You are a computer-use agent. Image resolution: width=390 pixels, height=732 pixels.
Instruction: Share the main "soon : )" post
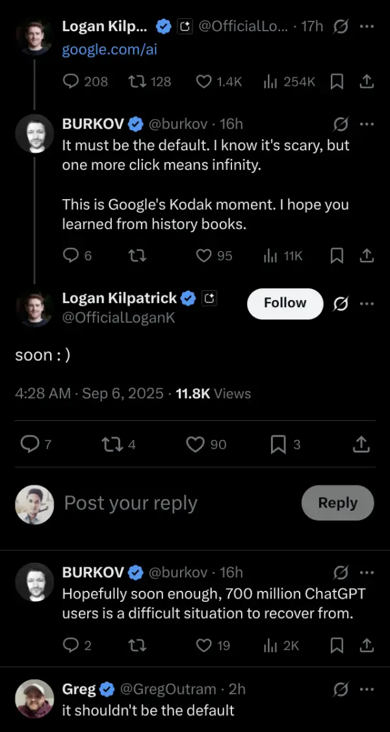[361, 444]
